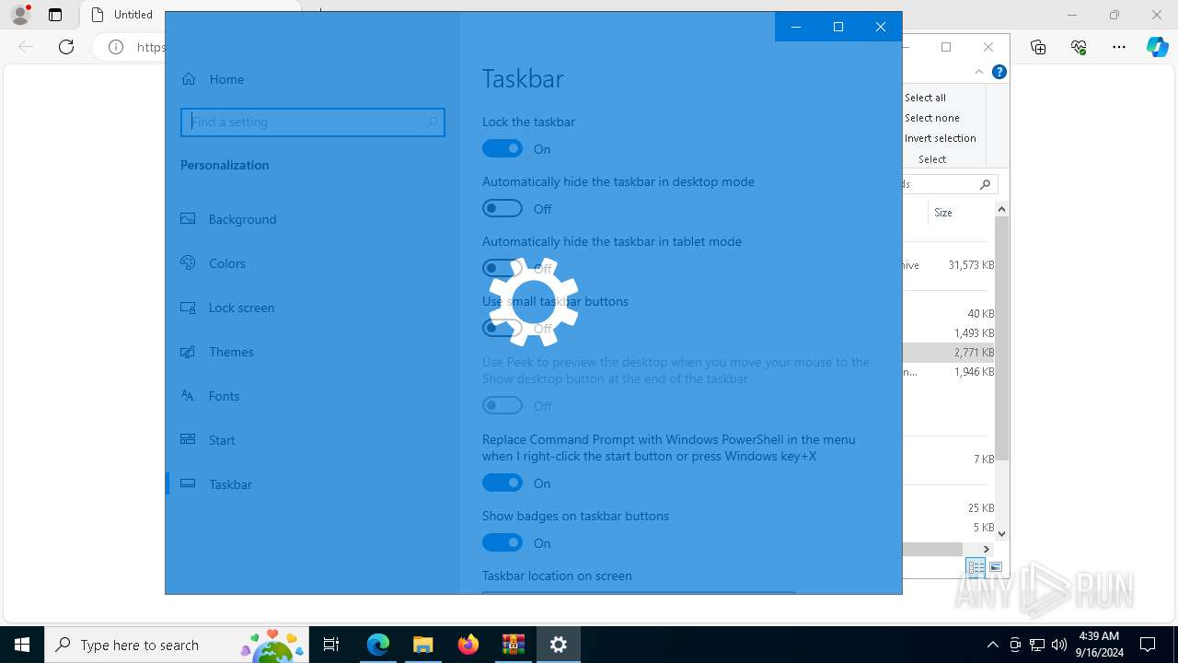Image resolution: width=1178 pixels, height=663 pixels.
Task: Collapse the Explorer ribbon chevron
Action: pos(979,72)
